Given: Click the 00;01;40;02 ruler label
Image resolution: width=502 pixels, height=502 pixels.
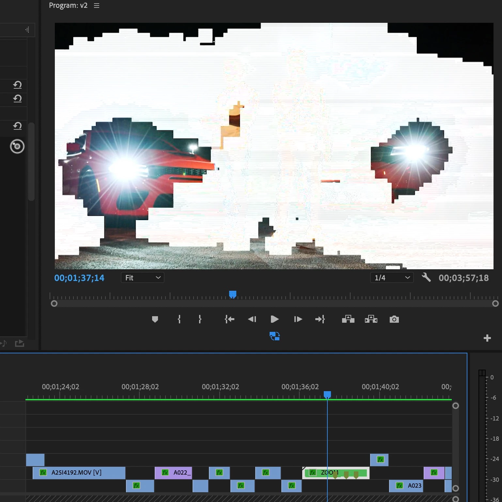Looking at the screenshot, I should tap(380, 387).
